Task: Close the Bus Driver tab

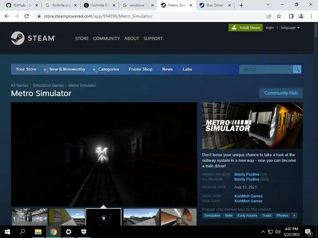Action: click(x=229, y=5)
